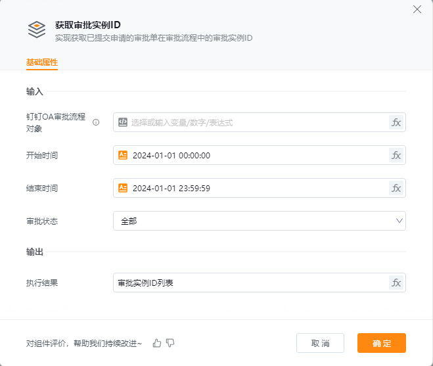Screen dimensions: 433x366
Task: Switch to the 基础属性 tab
Action: click(42, 62)
